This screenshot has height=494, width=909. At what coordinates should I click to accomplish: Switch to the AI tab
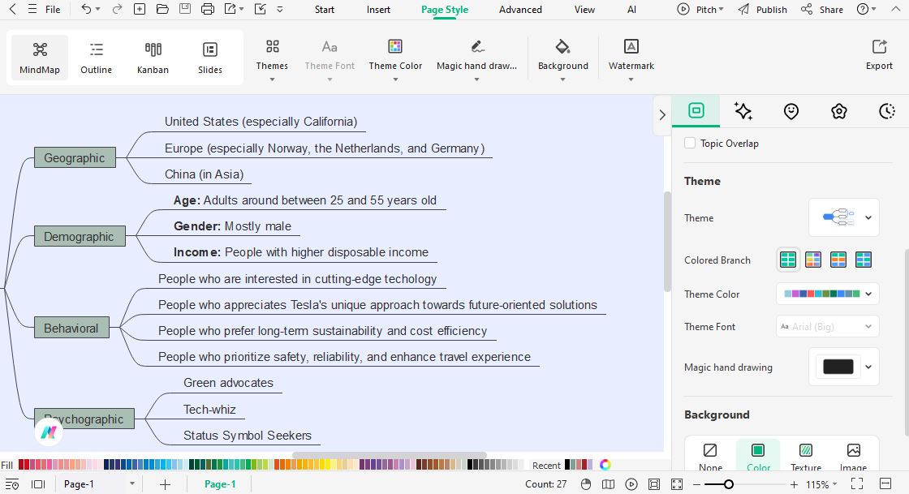pos(632,9)
